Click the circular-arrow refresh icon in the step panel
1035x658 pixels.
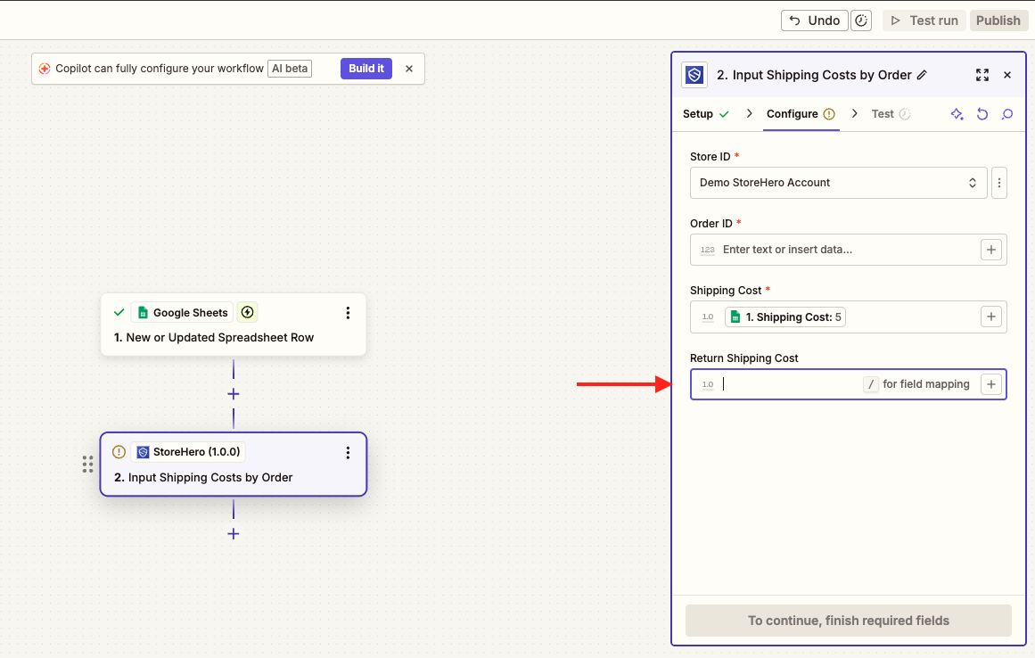pos(982,114)
